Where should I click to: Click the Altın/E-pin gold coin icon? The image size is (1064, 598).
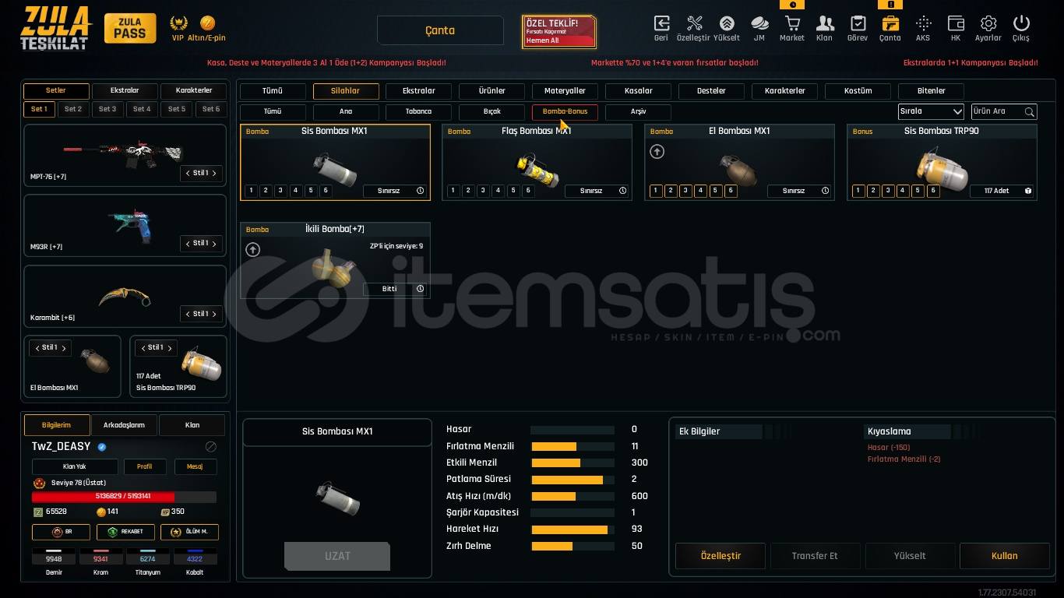[x=207, y=23]
